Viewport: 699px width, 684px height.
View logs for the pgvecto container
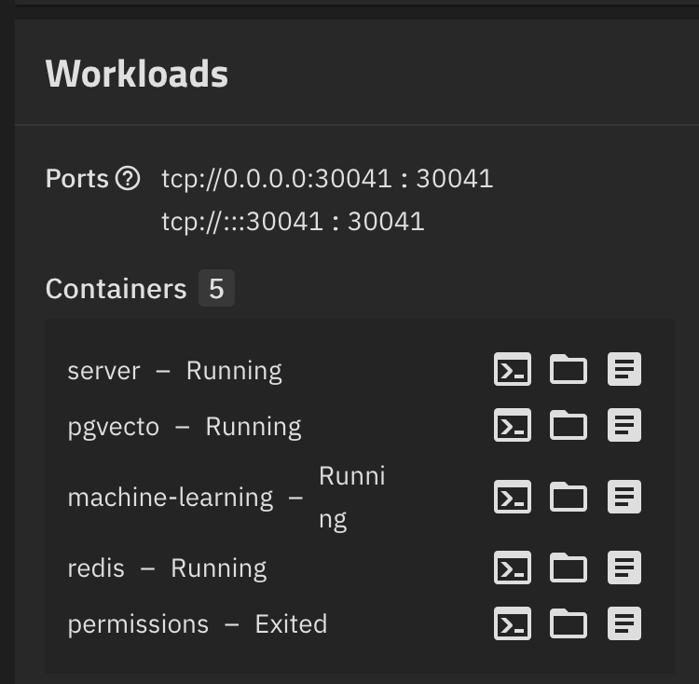pos(624,425)
